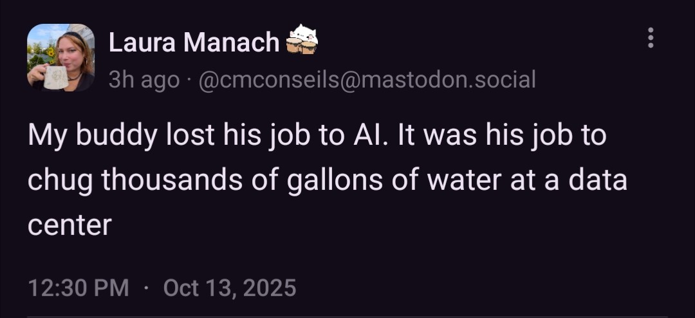
Task: Click the bongo cat emoji beside the name
Action: point(301,40)
